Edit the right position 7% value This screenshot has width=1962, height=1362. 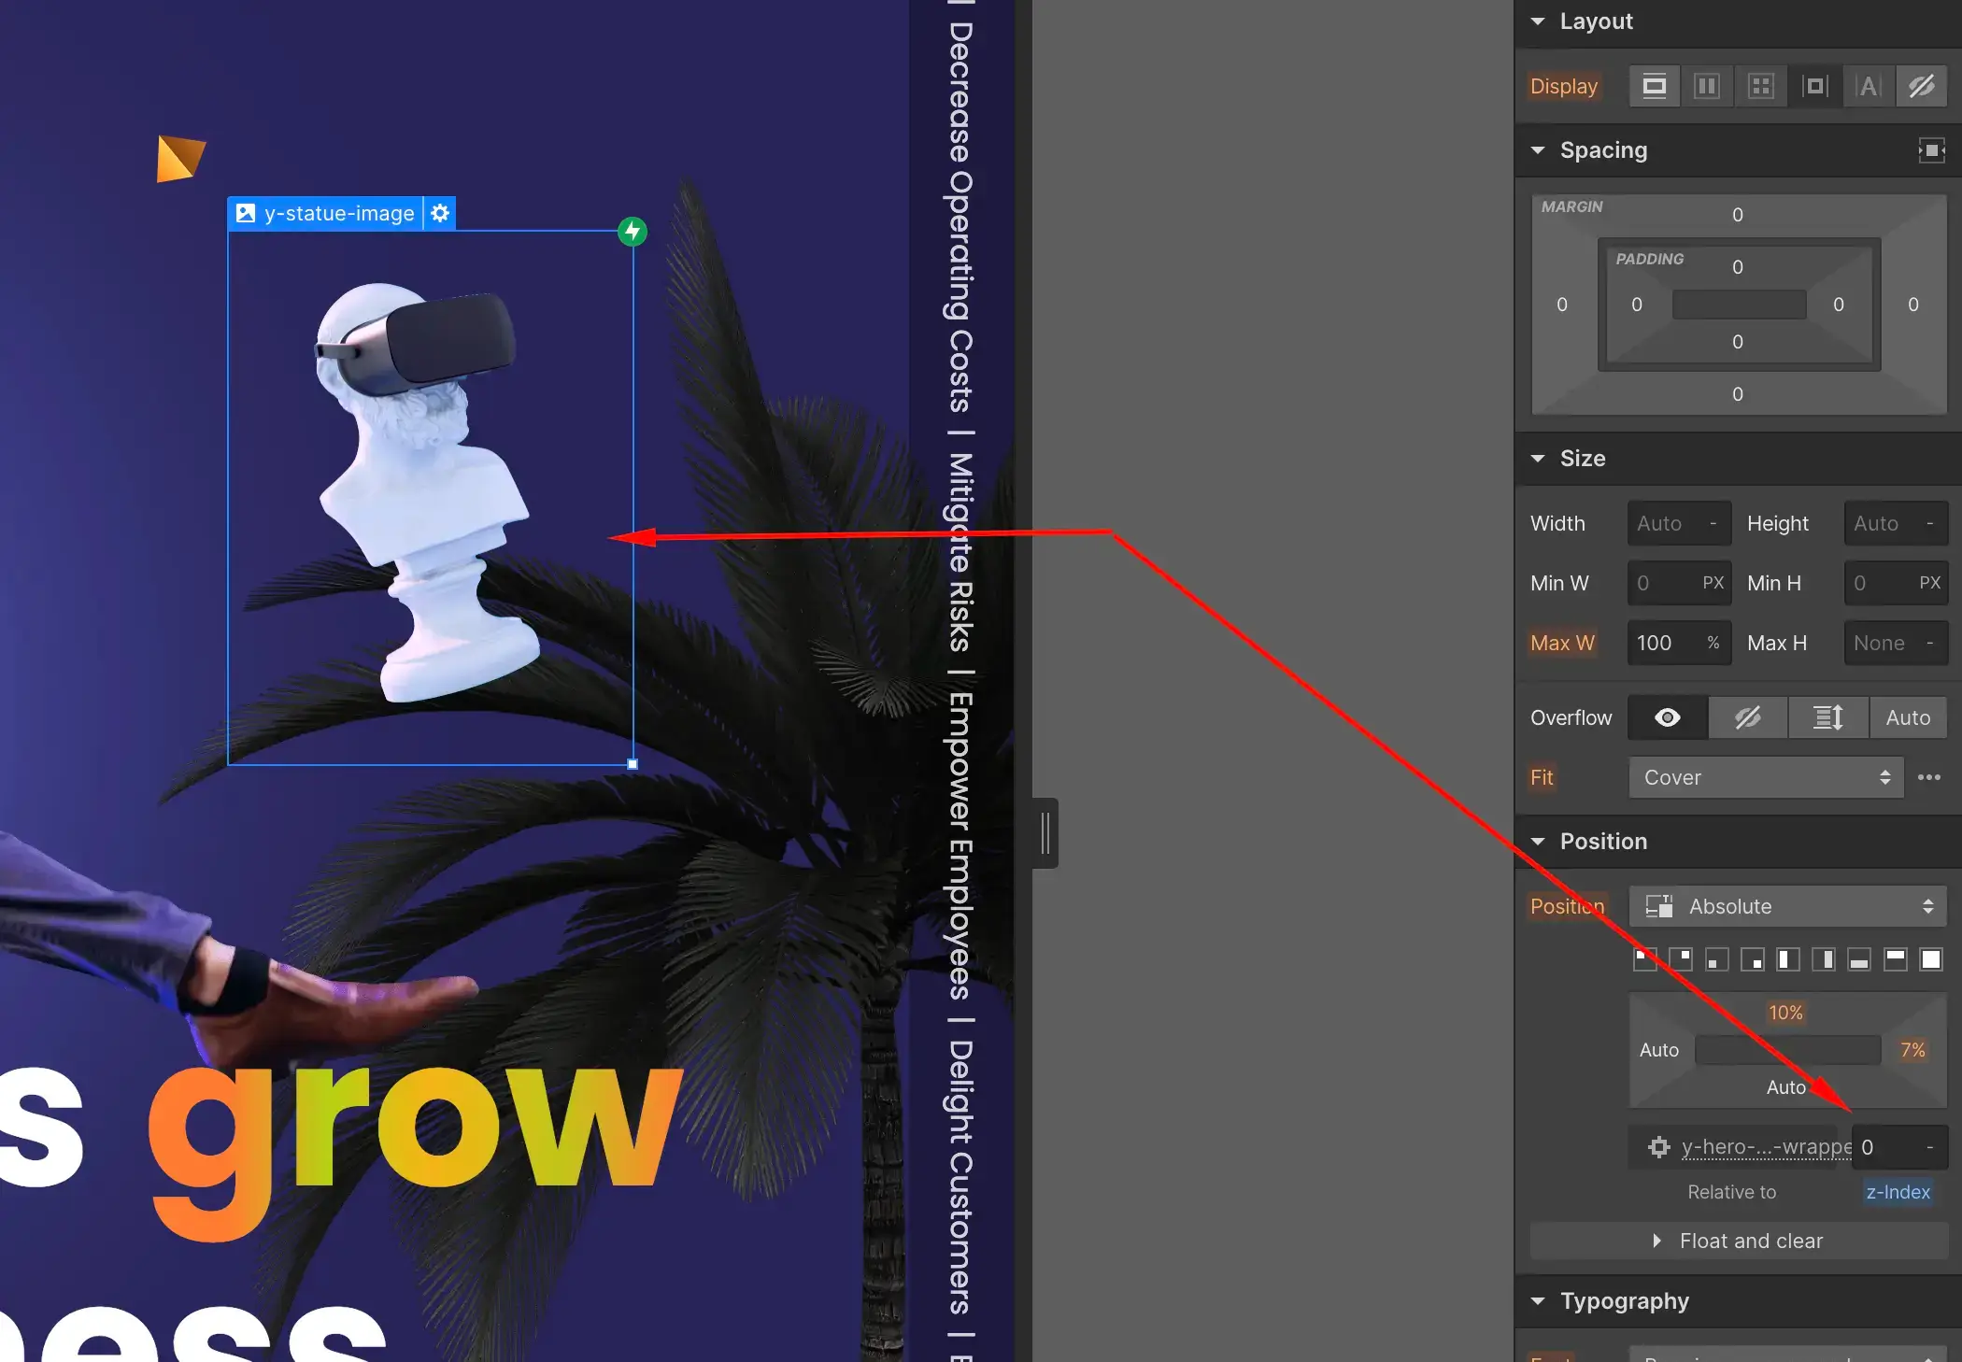pyautogui.click(x=1912, y=1050)
